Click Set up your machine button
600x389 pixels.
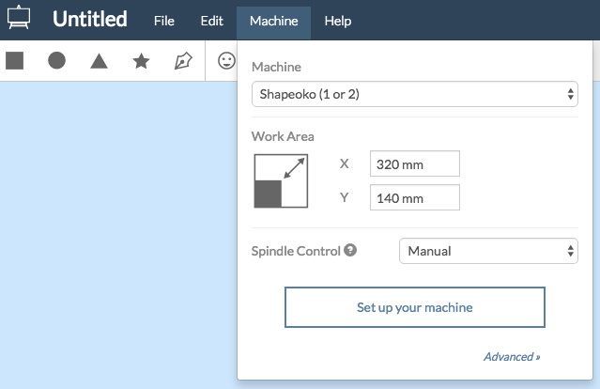click(x=414, y=307)
